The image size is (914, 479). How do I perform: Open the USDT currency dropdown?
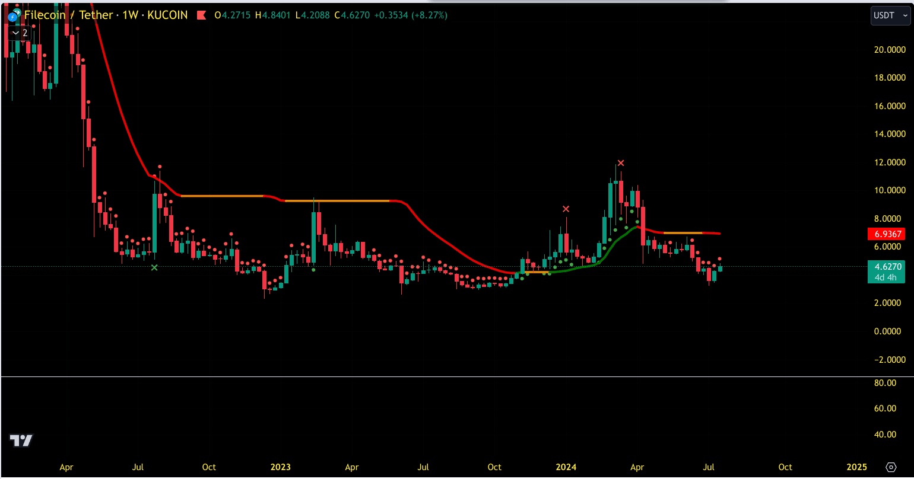click(x=890, y=15)
